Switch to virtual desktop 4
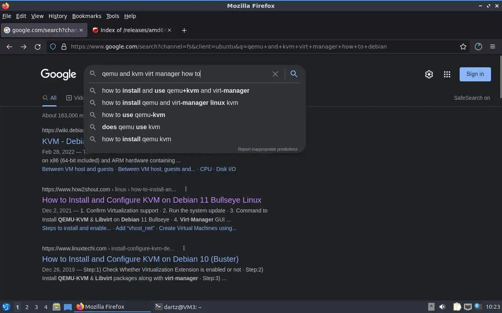Screen dimensions: 502x313 coord(45,307)
